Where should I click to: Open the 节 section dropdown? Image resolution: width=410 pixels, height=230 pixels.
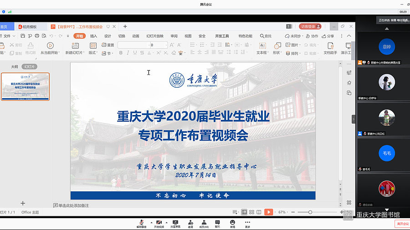click(107, 53)
